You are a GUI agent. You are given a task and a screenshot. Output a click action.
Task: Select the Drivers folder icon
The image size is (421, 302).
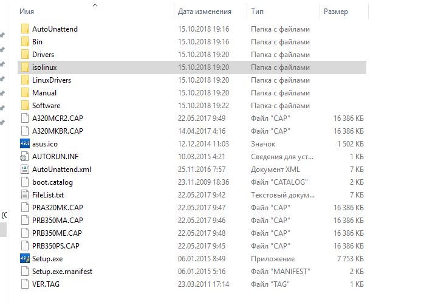(x=25, y=55)
